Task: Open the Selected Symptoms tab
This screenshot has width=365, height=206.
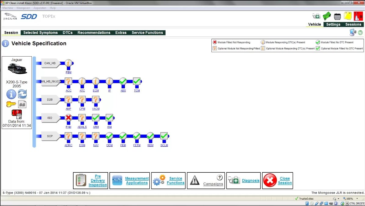Action: [41, 33]
